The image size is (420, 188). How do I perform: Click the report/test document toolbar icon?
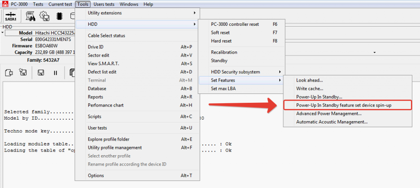(30, 16)
